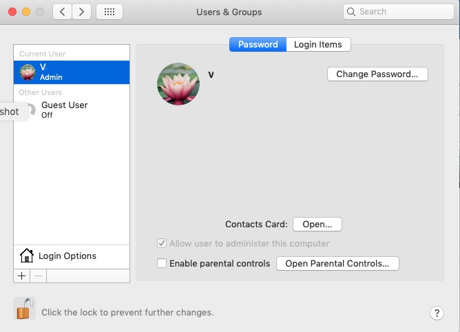Screen dimensions: 460x332
Task: Select the Password tab
Action: [258, 44]
